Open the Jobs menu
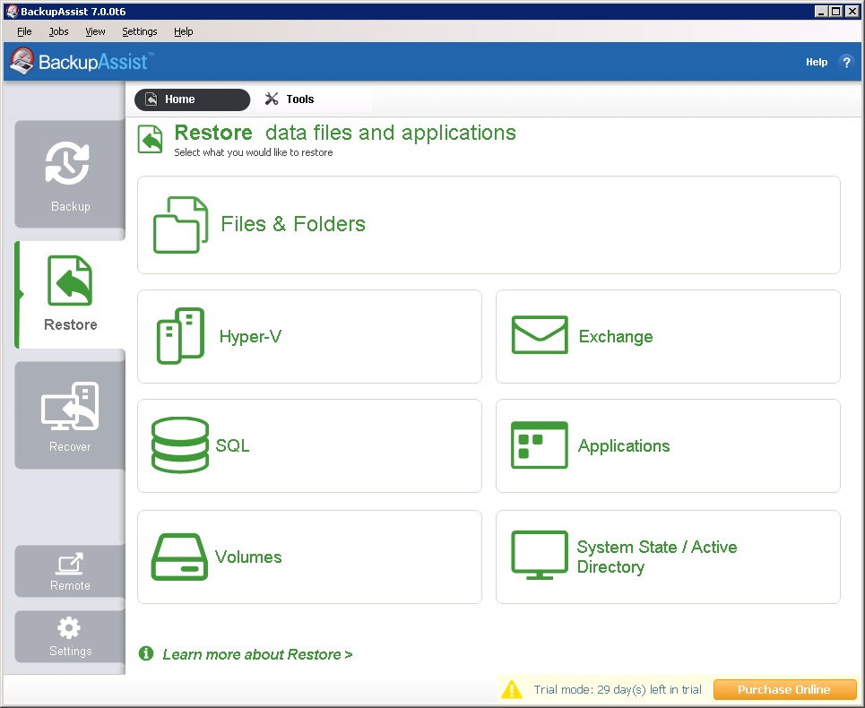Viewport: 865px width, 708px height. (58, 31)
